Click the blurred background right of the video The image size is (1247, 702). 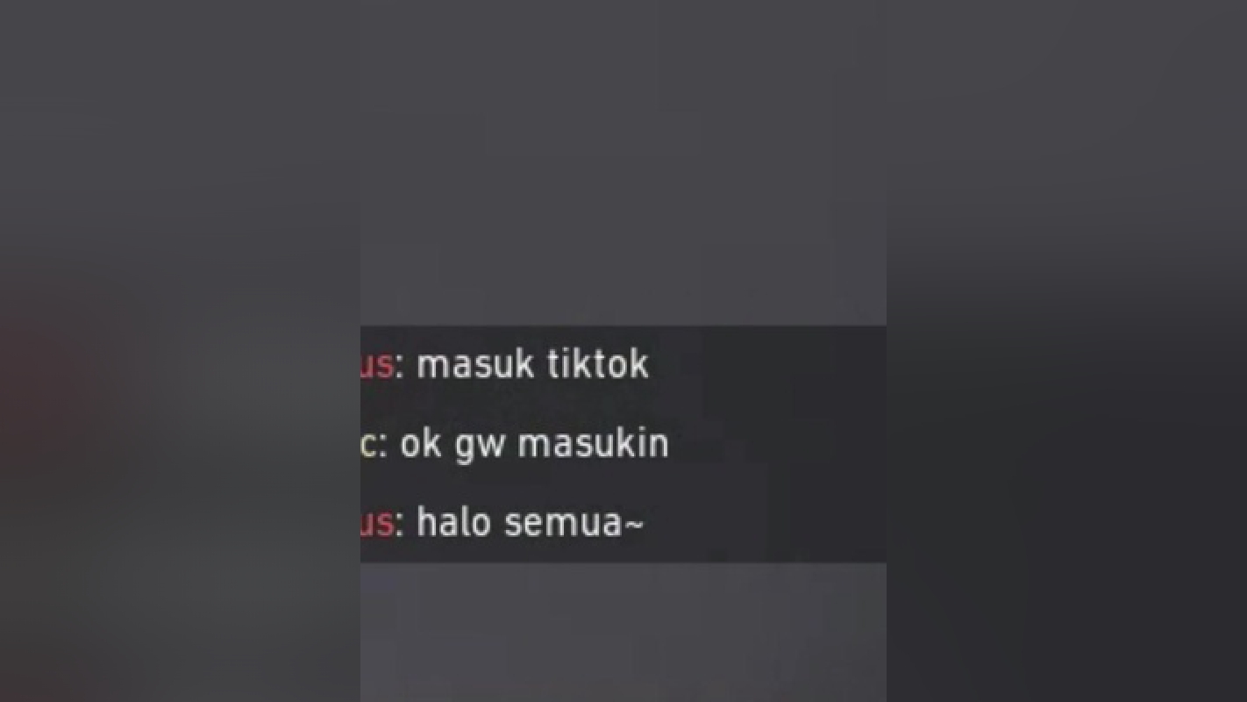click(x=1066, y=351)
